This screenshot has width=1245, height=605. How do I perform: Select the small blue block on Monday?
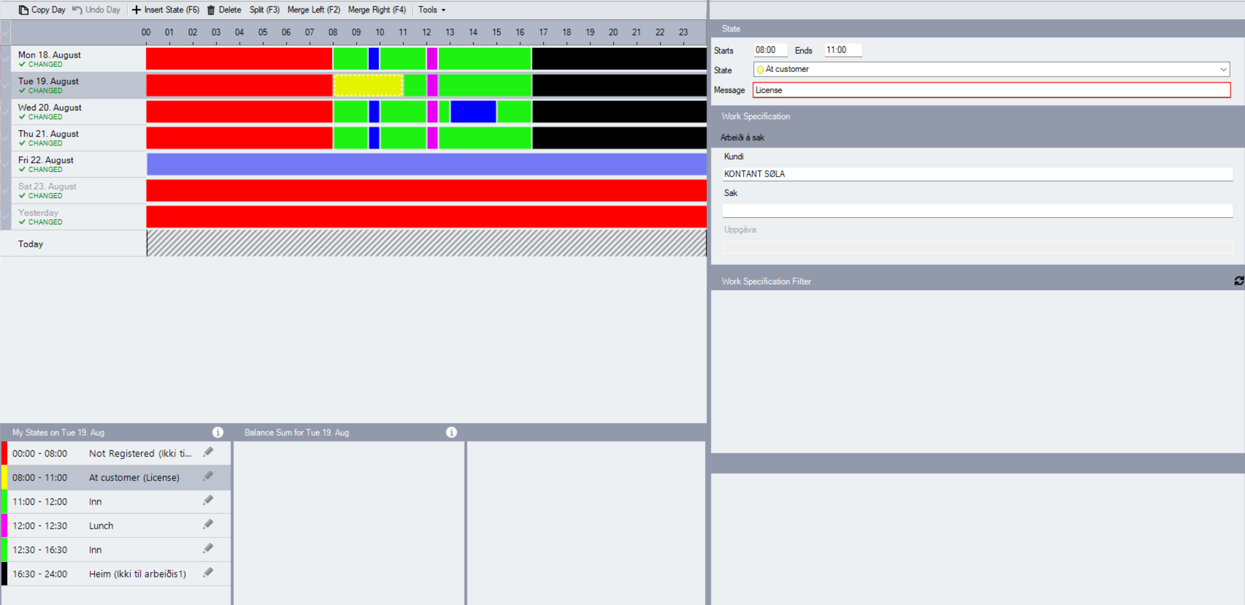tap(374, 59)
